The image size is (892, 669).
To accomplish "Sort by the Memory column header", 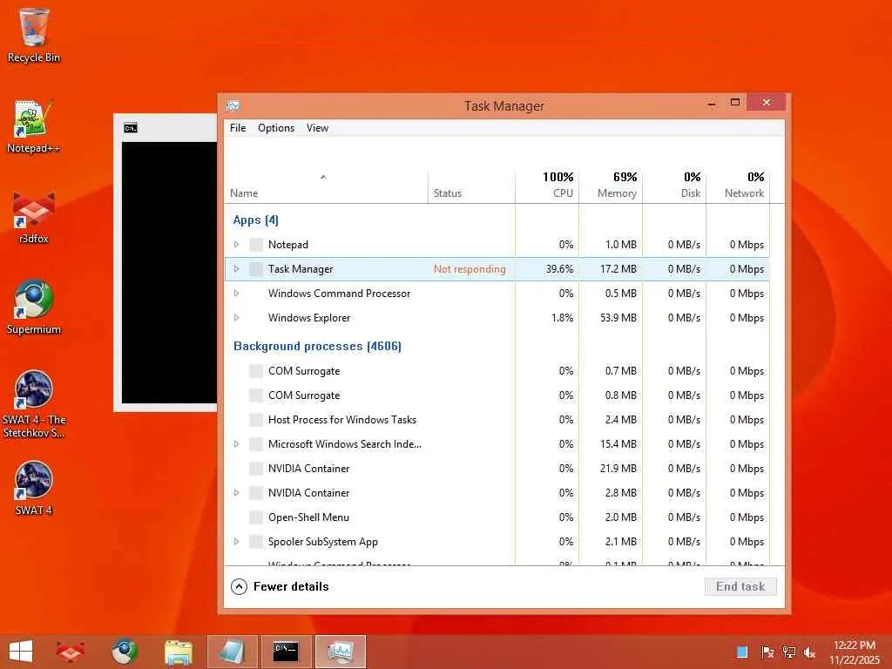I will pos(611,186).
